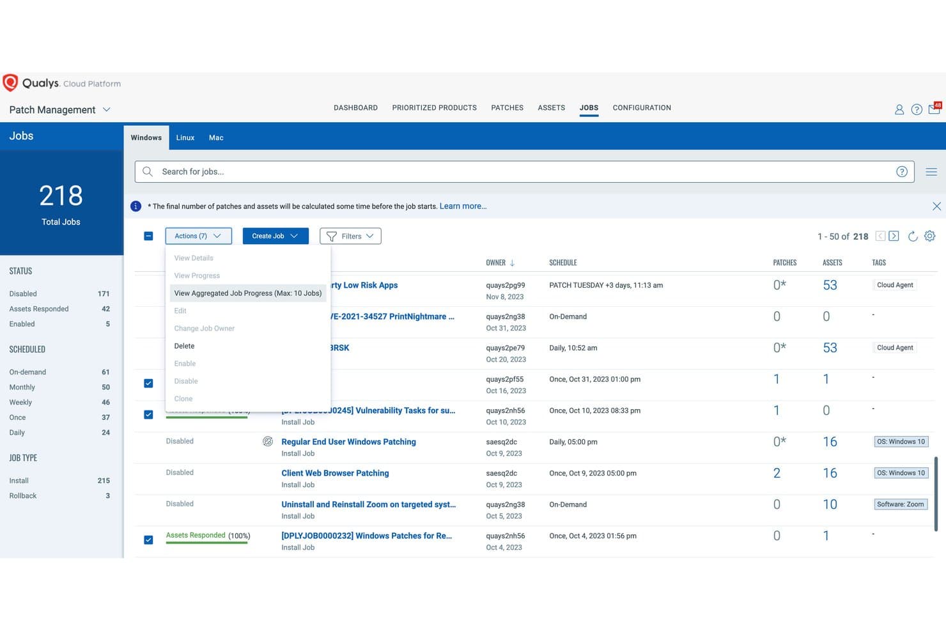This screenshot has height=631, width=946.
Task: Go to next page of jobs
Action: tap(894, 236)
